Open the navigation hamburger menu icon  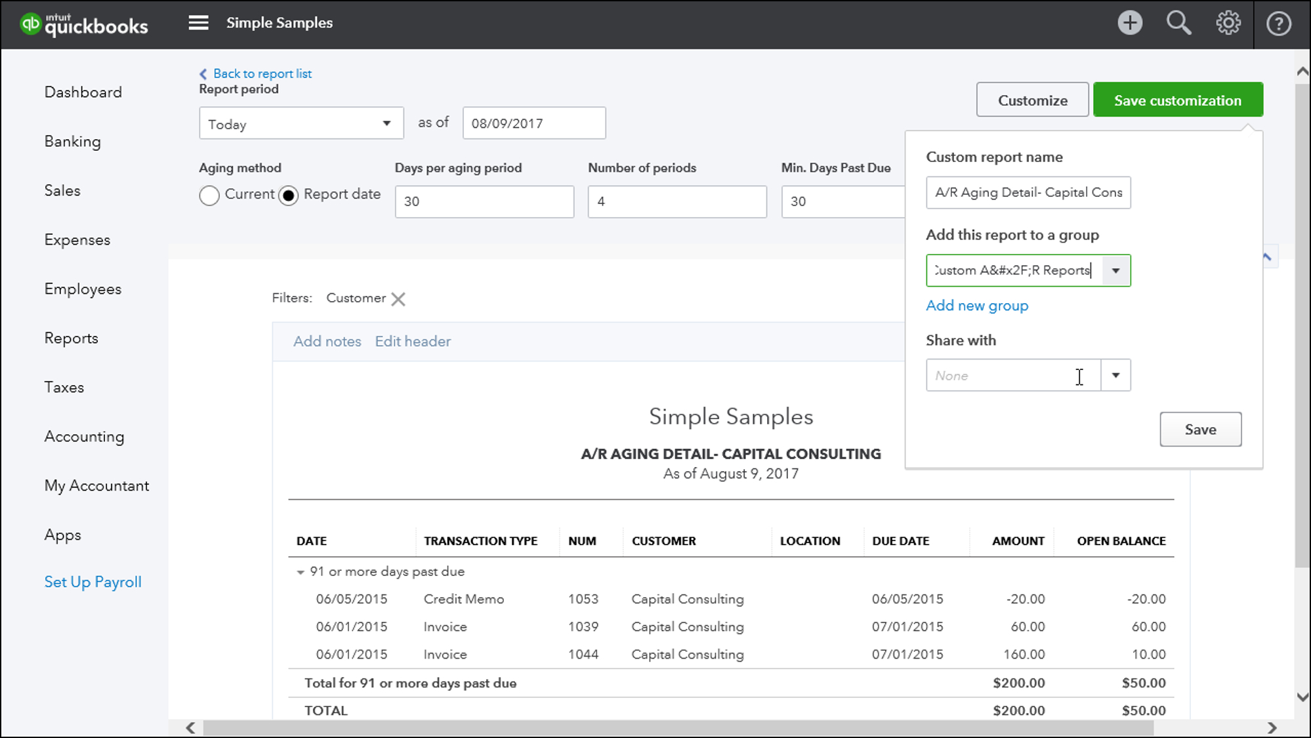tap(198, 22)
